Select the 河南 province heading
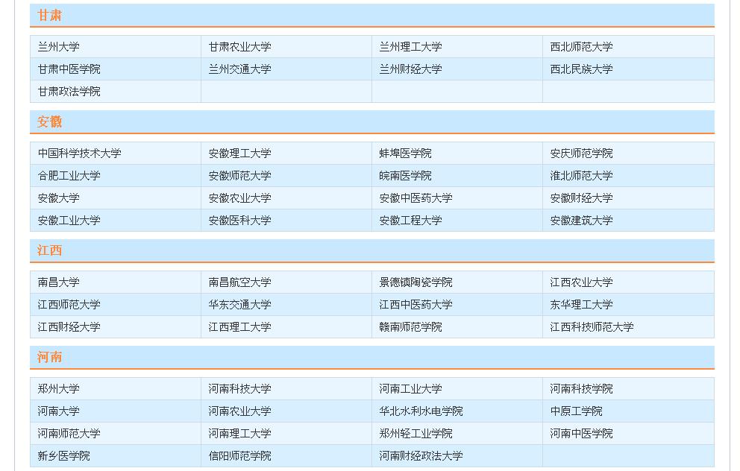This screenshot has height=471, width=740. pyautogui.click(x=50, y=357)
